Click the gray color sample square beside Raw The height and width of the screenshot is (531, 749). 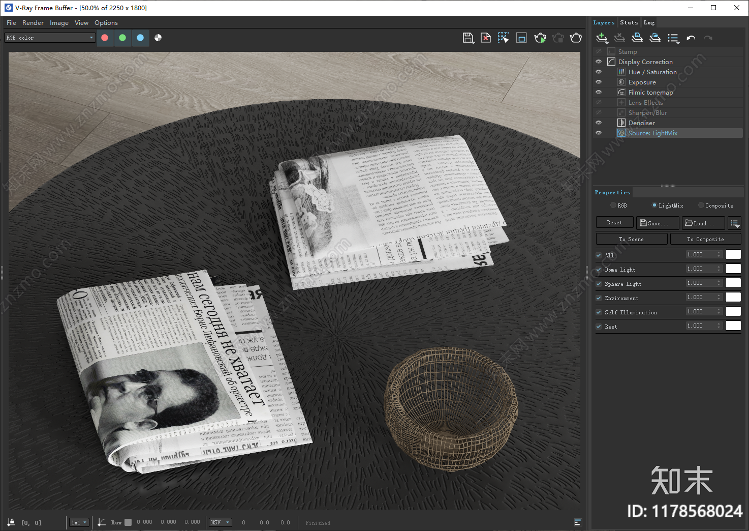[x=128, y=522]
